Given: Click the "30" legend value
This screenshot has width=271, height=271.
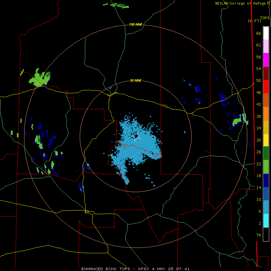Looking at the screenshot, I should click(259, 140).
